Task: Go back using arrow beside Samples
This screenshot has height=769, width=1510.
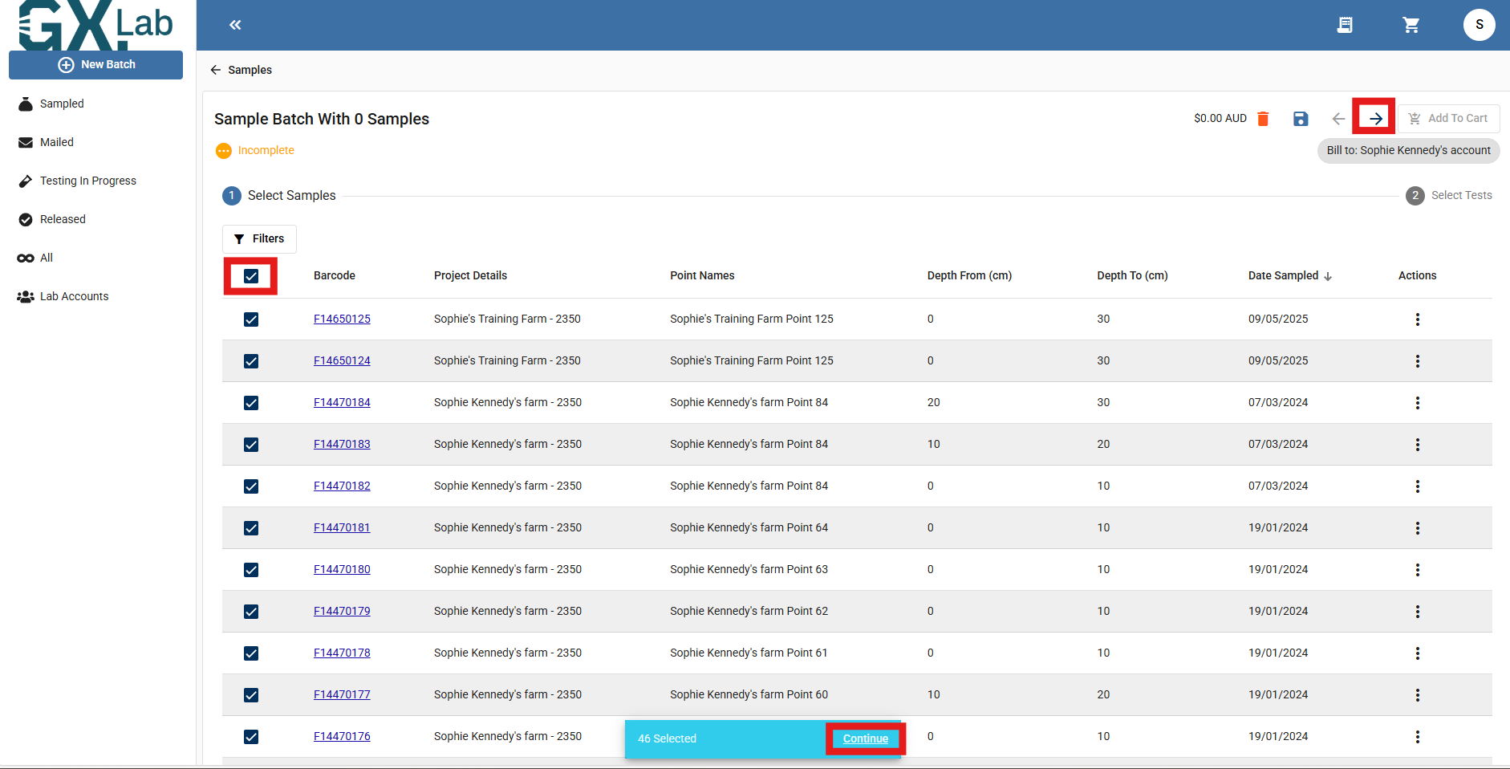Action: pos(216,70)
